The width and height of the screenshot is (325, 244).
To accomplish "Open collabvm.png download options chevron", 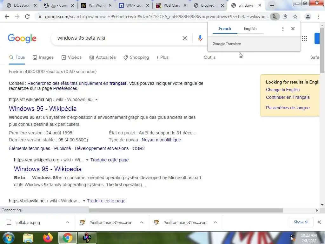I will [x=68, y=222].
